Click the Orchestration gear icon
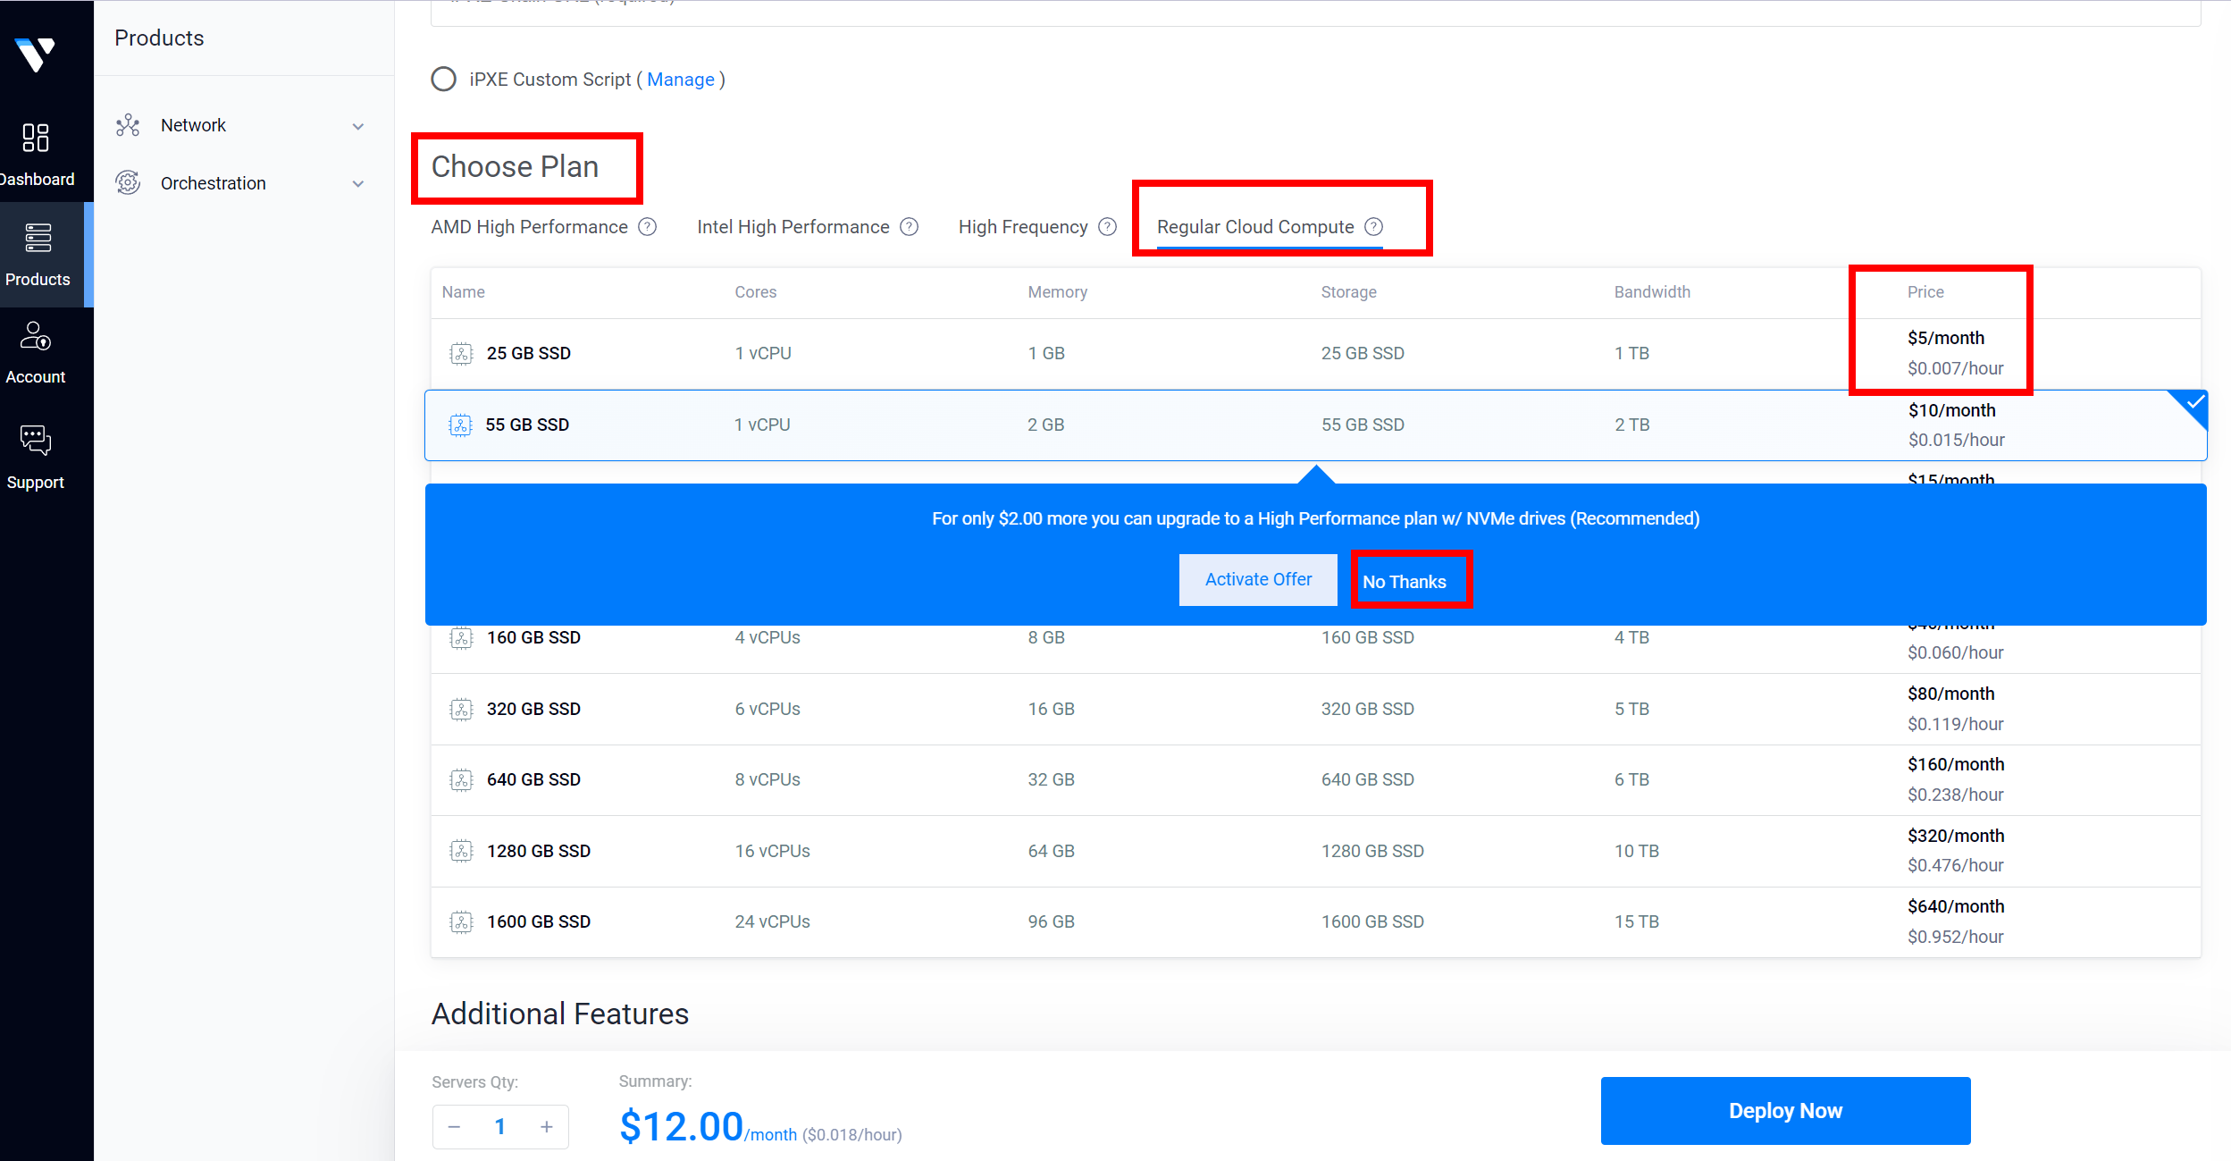 click(128, 183)
